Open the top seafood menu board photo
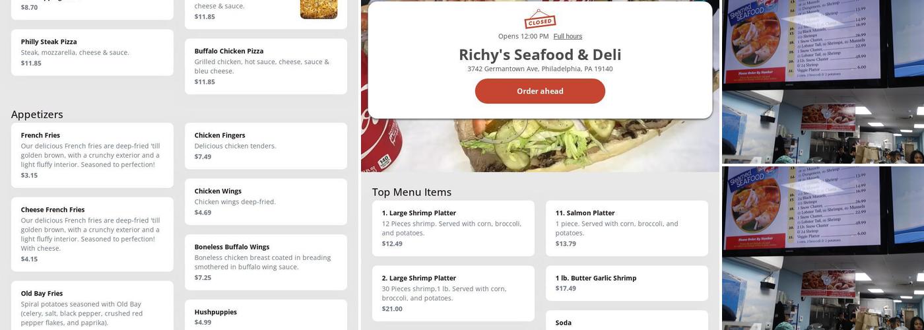Viewport: 924px width, 330px height. [823, 82]
